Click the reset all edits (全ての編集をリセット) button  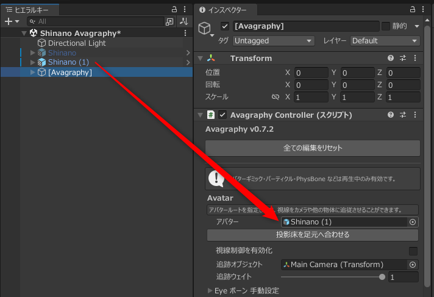click(313, 148)
